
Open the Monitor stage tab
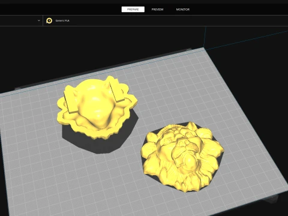point(183,10)
